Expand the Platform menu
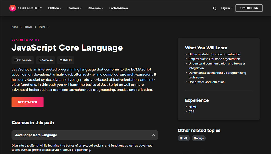This screenshot has width=271, height=154. tap(55, 8)
